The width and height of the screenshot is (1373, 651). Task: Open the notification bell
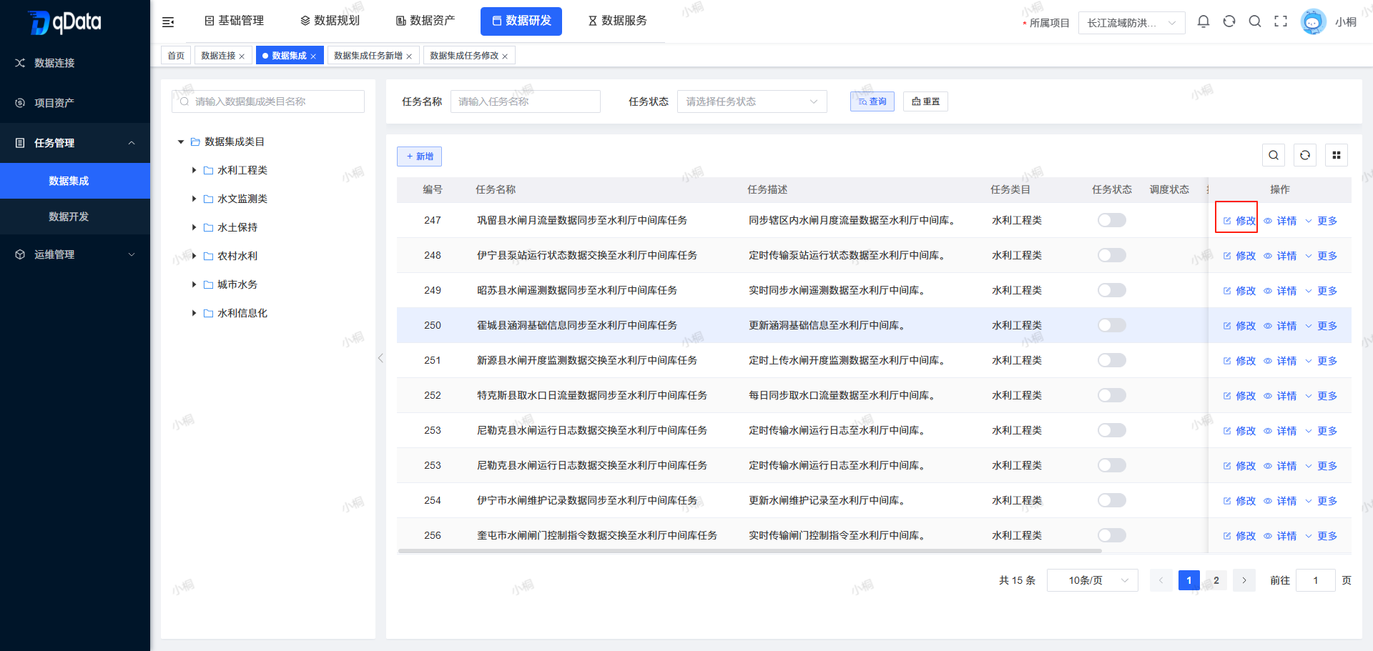click(x=1204, y=21)
